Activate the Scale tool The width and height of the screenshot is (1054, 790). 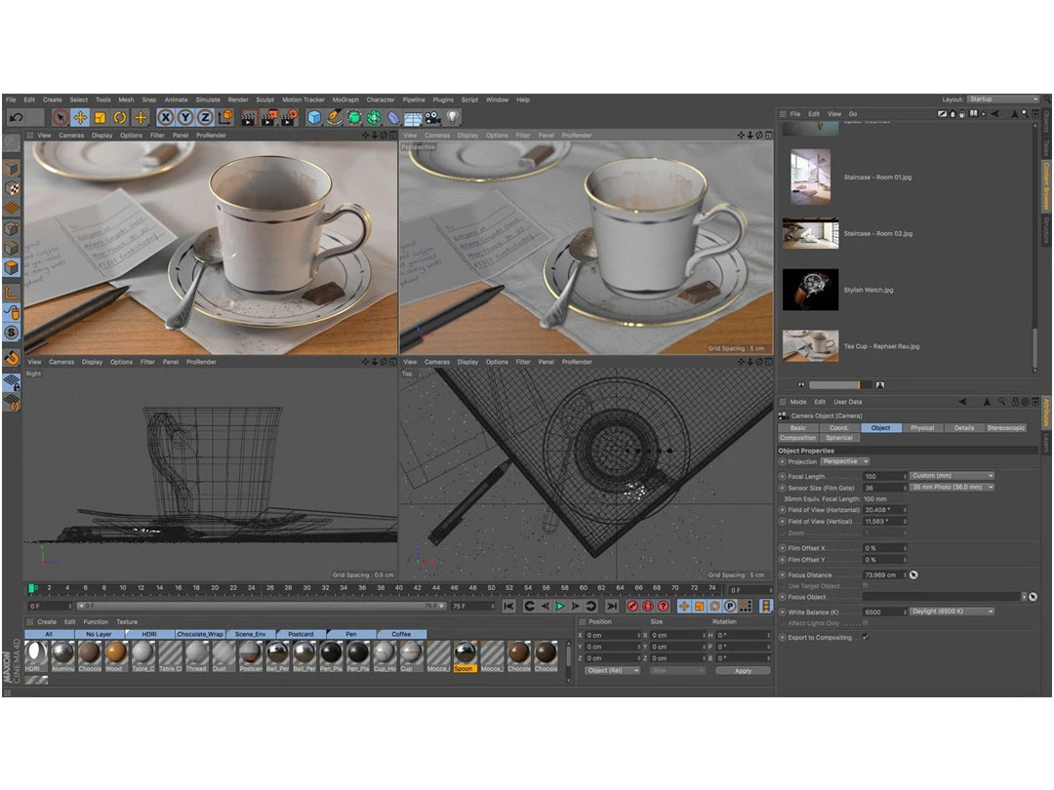101,118
